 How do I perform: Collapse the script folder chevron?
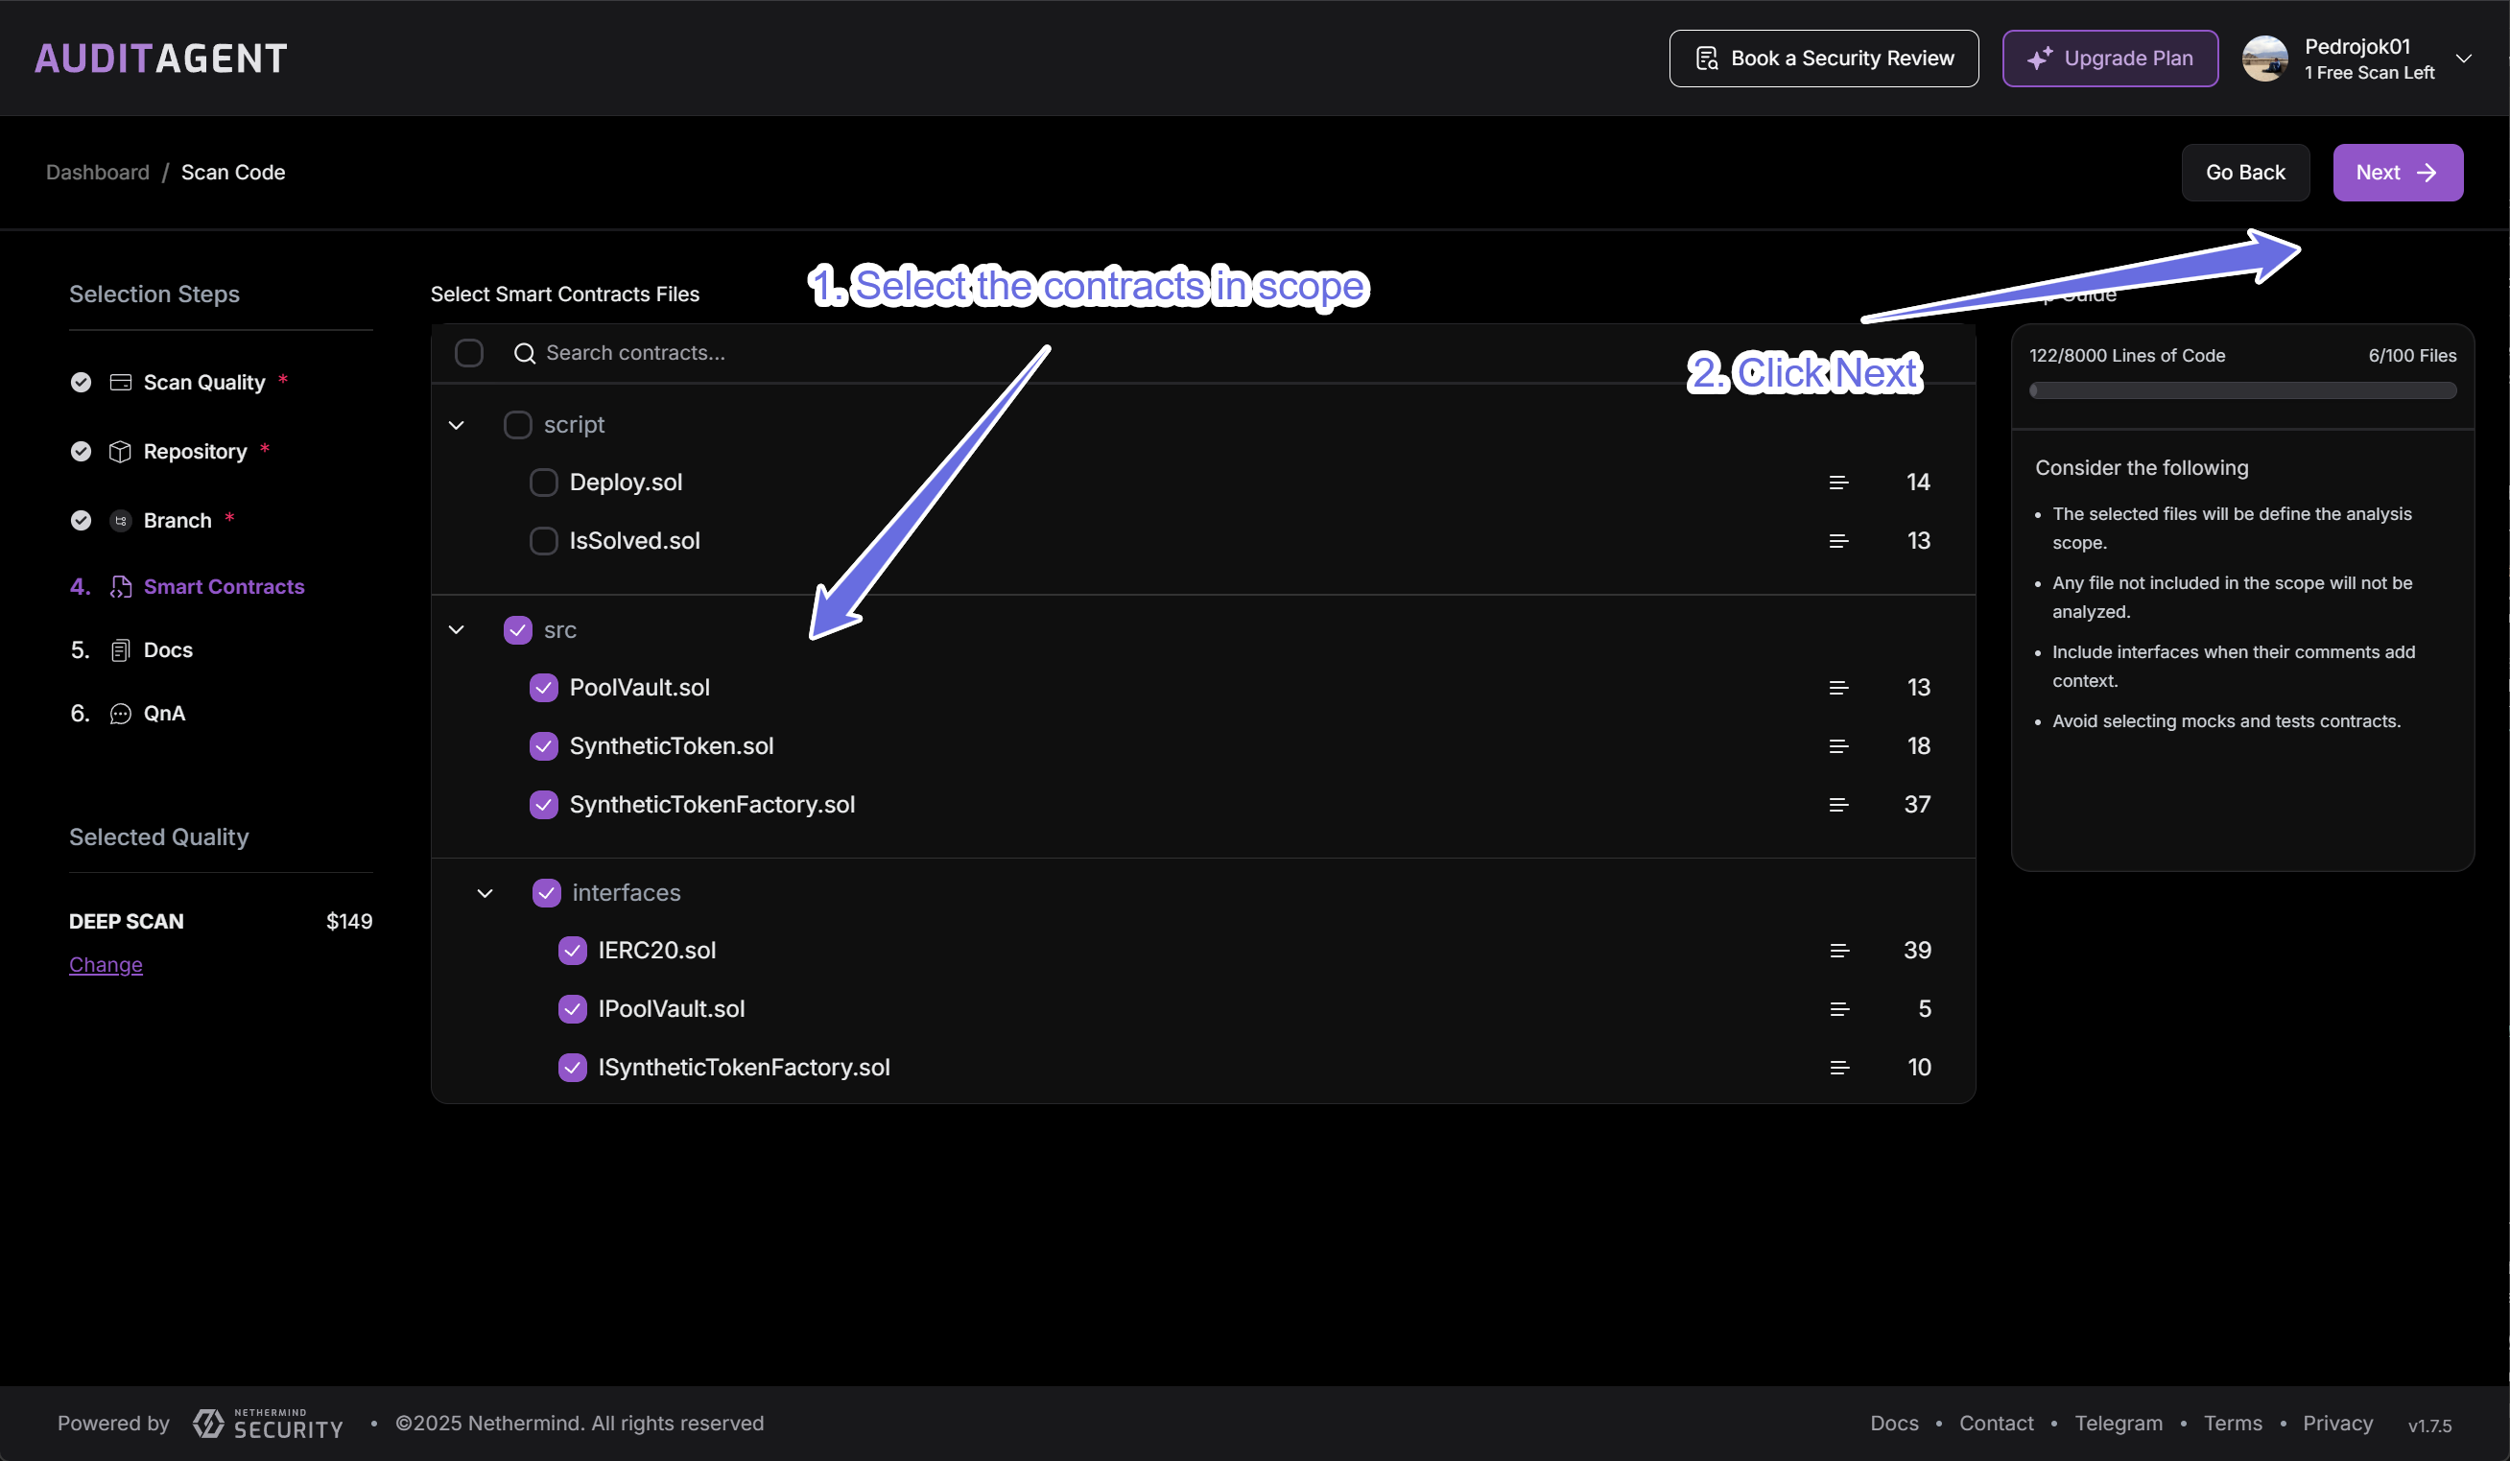pyautogui.click(x=456, y=425)
